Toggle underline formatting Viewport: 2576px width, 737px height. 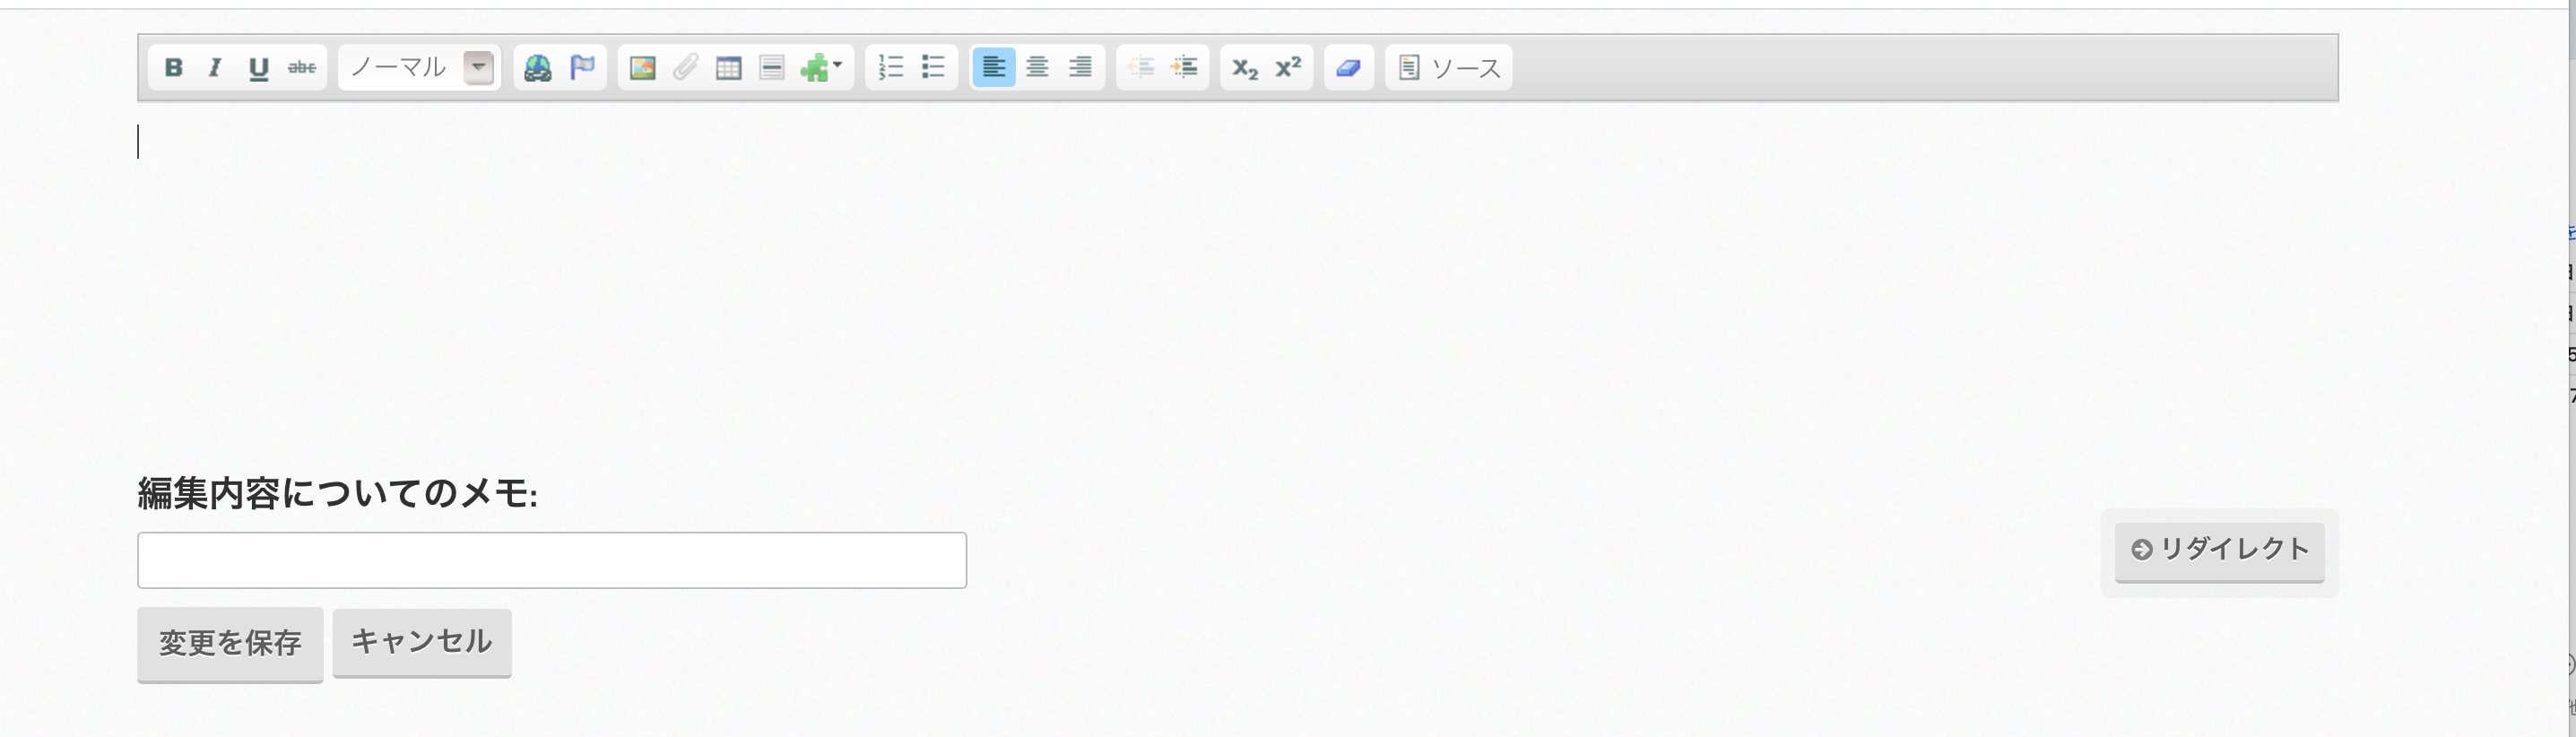(258, 68)
